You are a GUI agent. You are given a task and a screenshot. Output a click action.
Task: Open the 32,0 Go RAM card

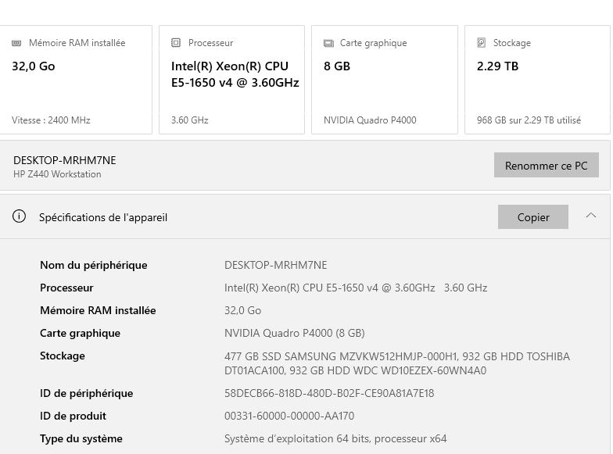tap(76, 80)
